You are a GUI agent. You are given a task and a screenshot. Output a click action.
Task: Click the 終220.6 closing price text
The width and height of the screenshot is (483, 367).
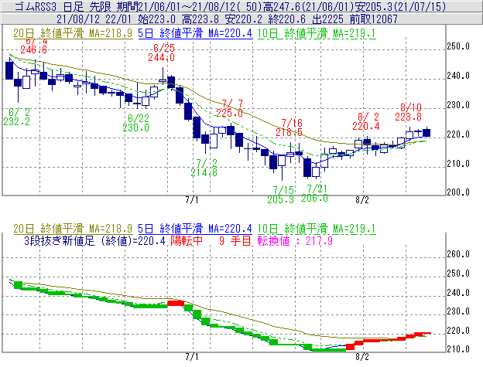286,19
